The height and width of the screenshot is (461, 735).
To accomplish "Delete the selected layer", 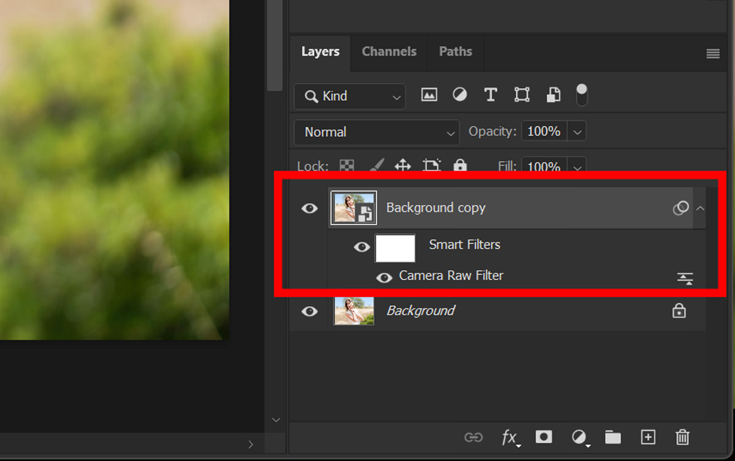I will click(682, 437).
